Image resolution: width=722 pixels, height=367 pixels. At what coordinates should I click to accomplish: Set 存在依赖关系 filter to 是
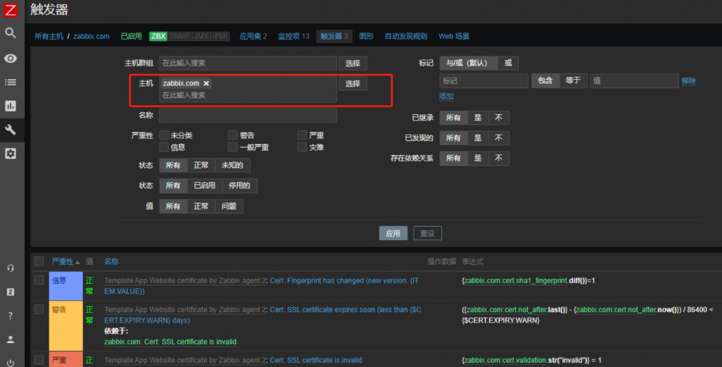pos(478,158)
